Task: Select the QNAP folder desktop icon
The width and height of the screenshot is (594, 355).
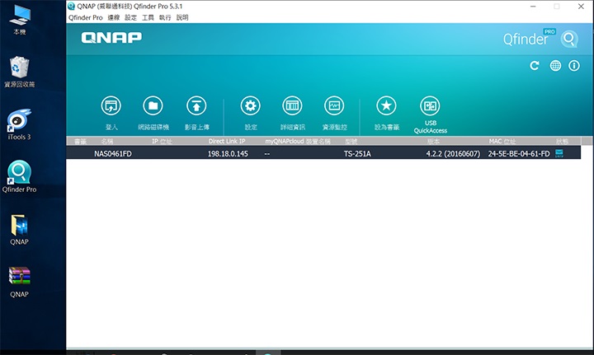Action: coord(19,230)
